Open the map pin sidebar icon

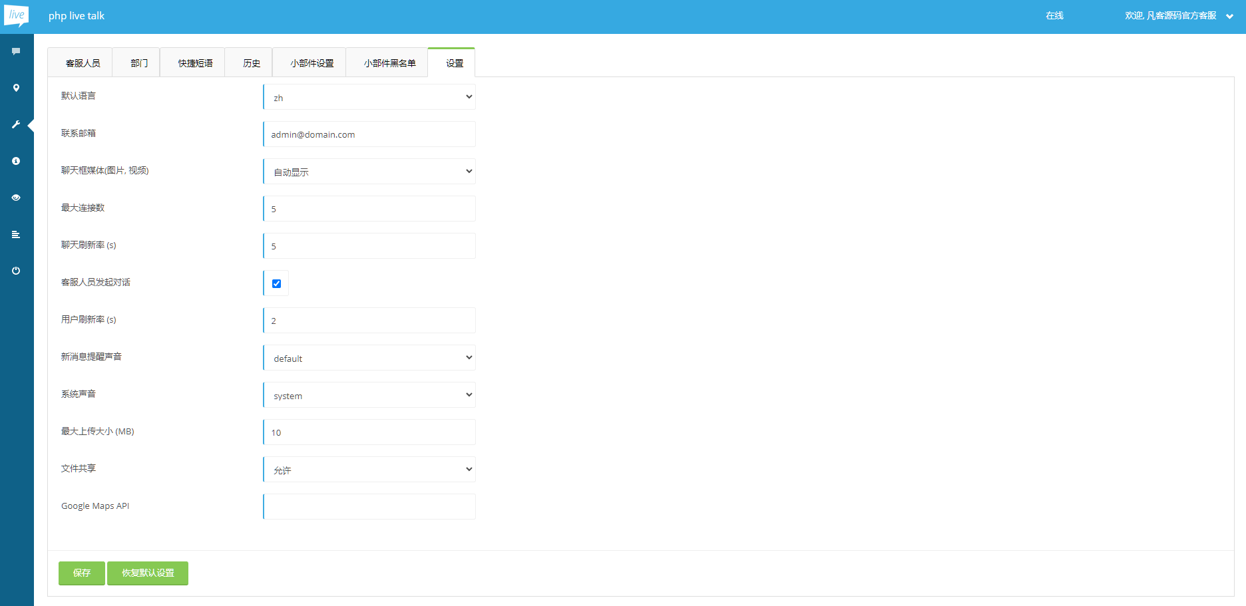tap(16, 88)
